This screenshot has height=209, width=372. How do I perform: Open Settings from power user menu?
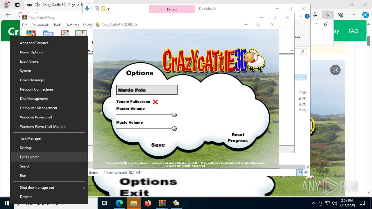(x=49, y=148)
